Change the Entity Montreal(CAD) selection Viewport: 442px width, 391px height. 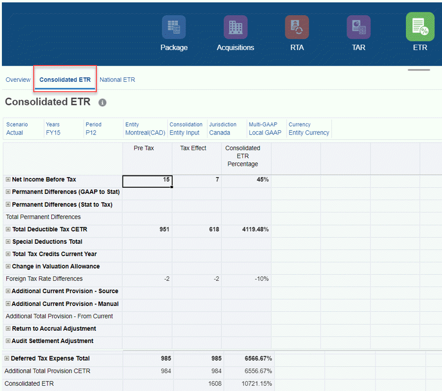point(145,133)
